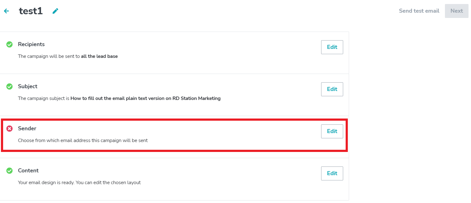Edit the Subject section
Image resolution: width=471 pixels, height=203 pixels.
(332, 89)
